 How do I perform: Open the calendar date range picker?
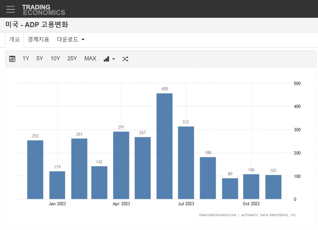click(x=12, y=59)
